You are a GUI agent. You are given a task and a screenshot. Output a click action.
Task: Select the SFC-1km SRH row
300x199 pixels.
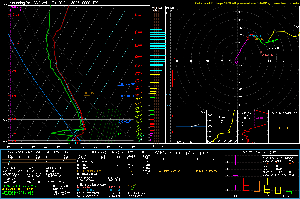pyautogui.click(x=113, y=156)
